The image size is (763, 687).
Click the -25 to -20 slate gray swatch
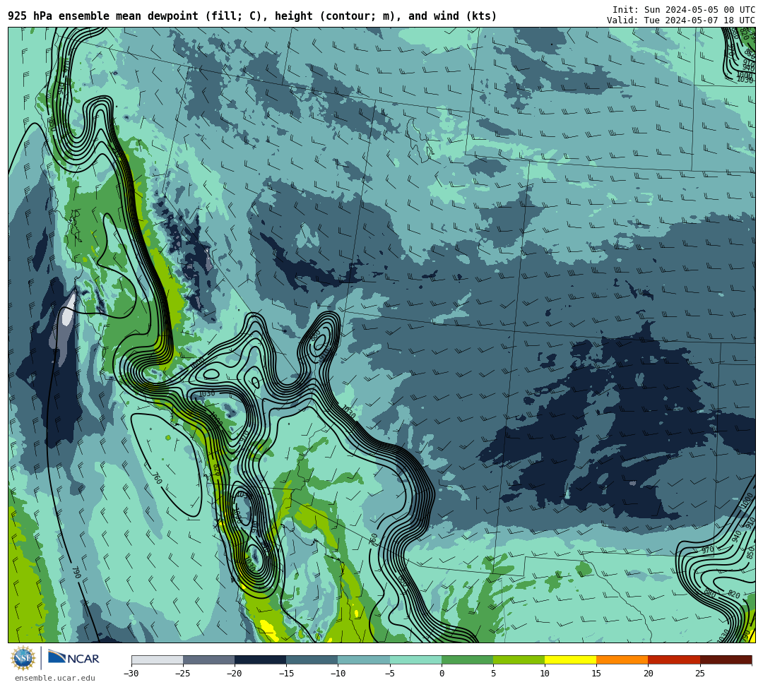208,659
